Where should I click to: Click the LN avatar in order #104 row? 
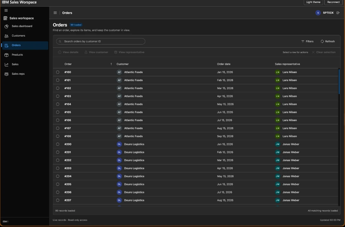pyautogui.click(x=278, y=104)
